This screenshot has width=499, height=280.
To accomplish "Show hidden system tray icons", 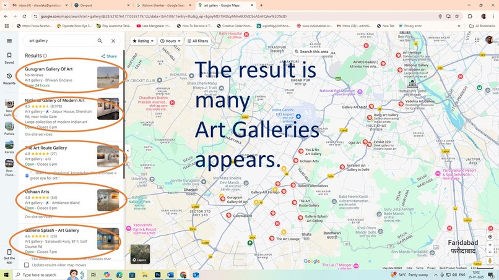I will pos(435,275).
